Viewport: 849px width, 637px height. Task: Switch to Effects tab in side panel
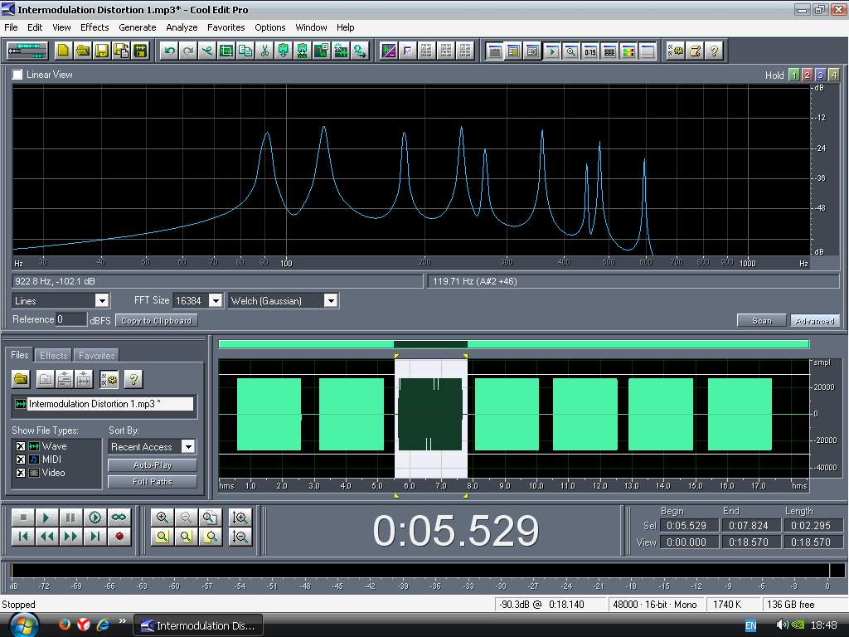54,355
